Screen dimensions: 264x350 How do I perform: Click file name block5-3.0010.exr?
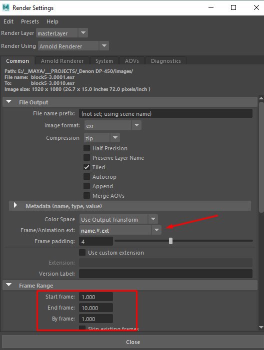53,83
